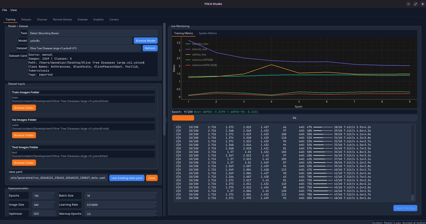The image size is (426, 224).
Task: Click the train/cls_loss legend entry
Action: pyautogui.click(x=197, y=50)
